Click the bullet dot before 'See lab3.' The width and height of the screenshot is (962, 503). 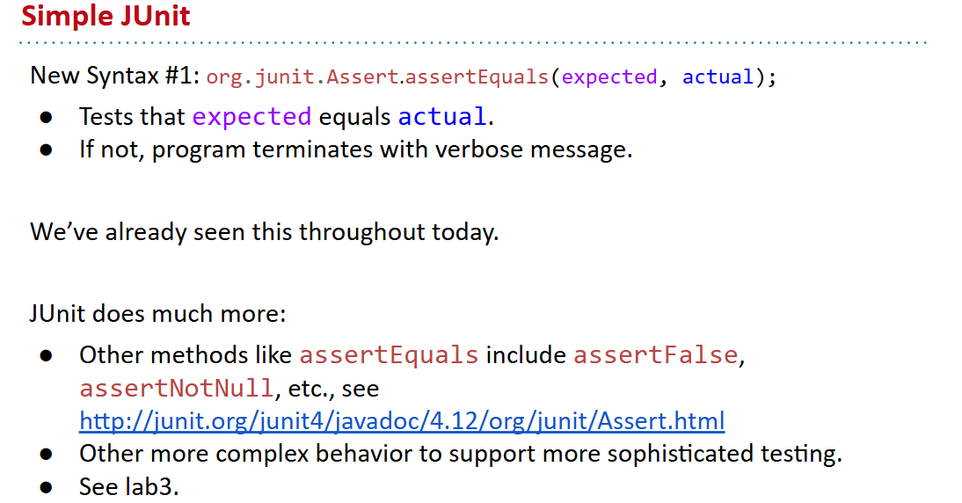click(x=47, y=487)
